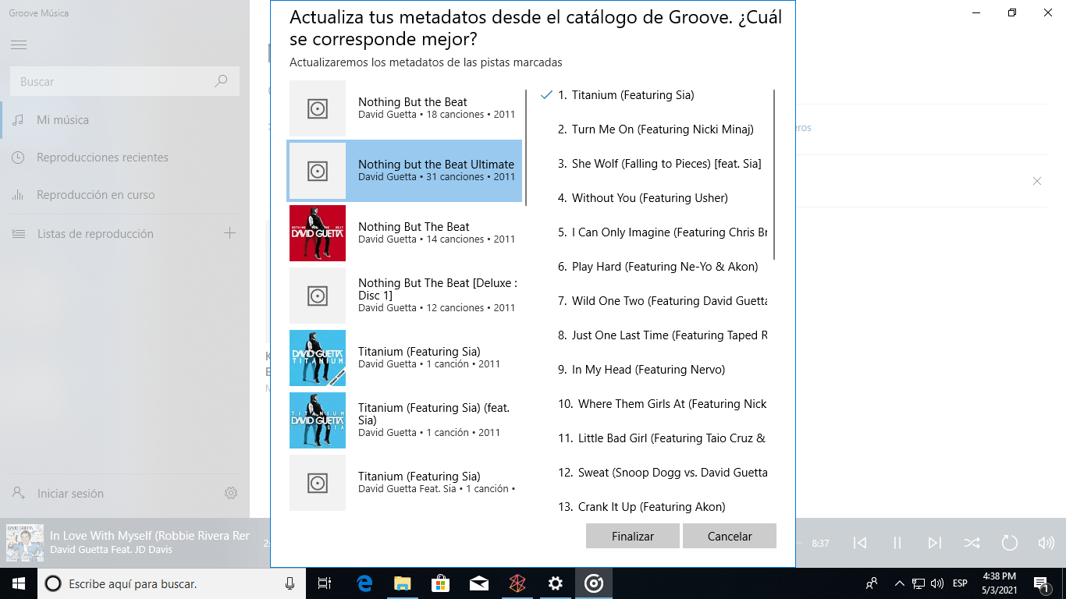Open Task View
The height and width of the screenshot is (599, 1066).
click(325, 583)
